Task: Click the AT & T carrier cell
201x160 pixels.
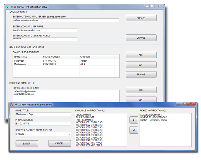Action: pyautogui.click(x=83, y=64)
